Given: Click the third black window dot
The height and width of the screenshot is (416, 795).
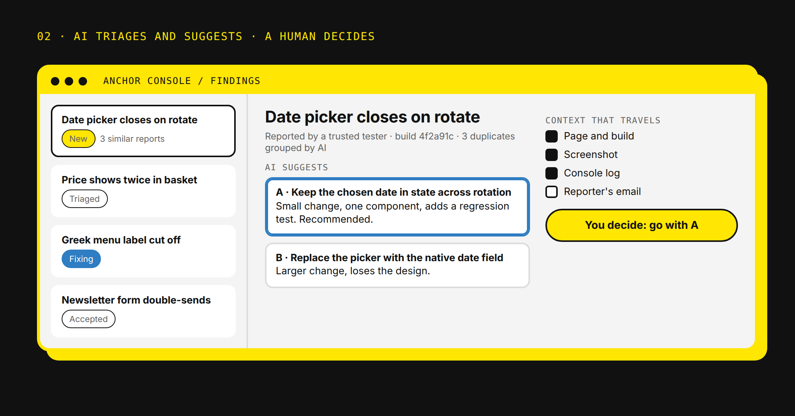Looking at the screenshot, I should [x=83, y=81].
